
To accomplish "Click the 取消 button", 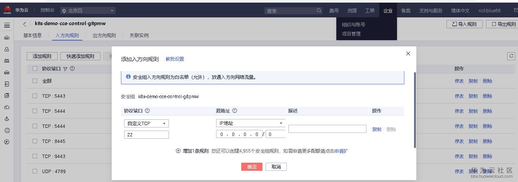I will [276, 167].
